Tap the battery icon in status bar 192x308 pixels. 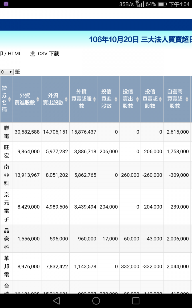point(162,4)
